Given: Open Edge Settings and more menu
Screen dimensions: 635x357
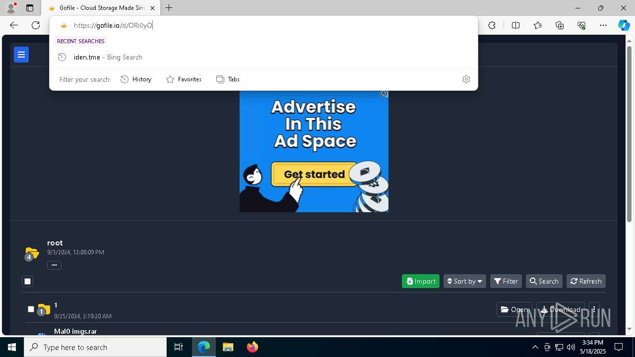Looking at the screenshot, I should point(603,25).
